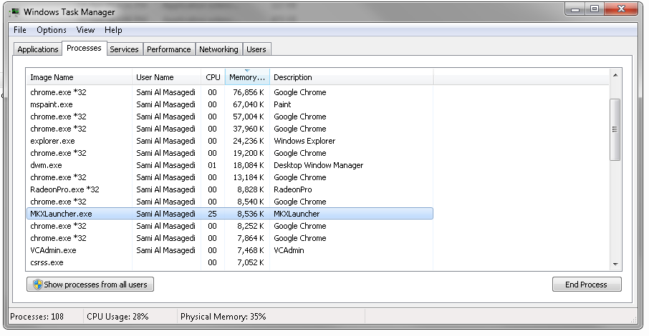Select the VCAdmin.exe process
Image resolution: width=649 pixels, height=336 pixels.
[230, 250]
